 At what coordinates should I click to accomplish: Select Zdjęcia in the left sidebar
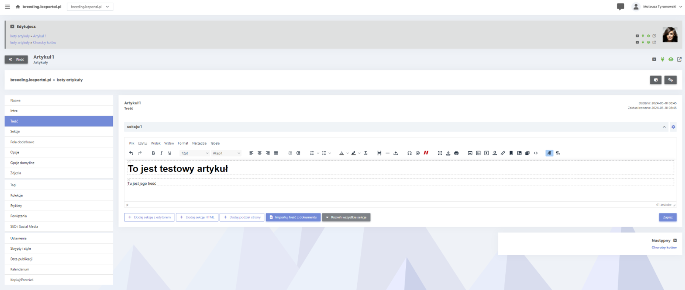pos(16,173)
